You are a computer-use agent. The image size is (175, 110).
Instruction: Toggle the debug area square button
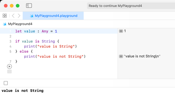click(6, 83)
